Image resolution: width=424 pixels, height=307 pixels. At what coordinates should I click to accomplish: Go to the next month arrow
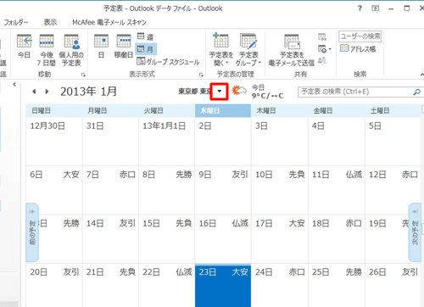pyautogui.click(x=47, y=92)
